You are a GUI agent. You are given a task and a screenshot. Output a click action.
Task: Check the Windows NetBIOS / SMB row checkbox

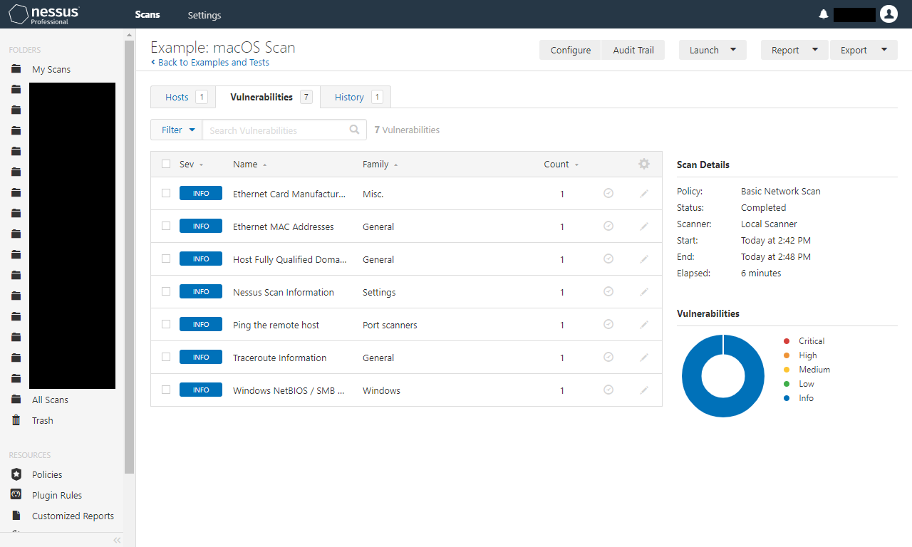click(166, 390)
